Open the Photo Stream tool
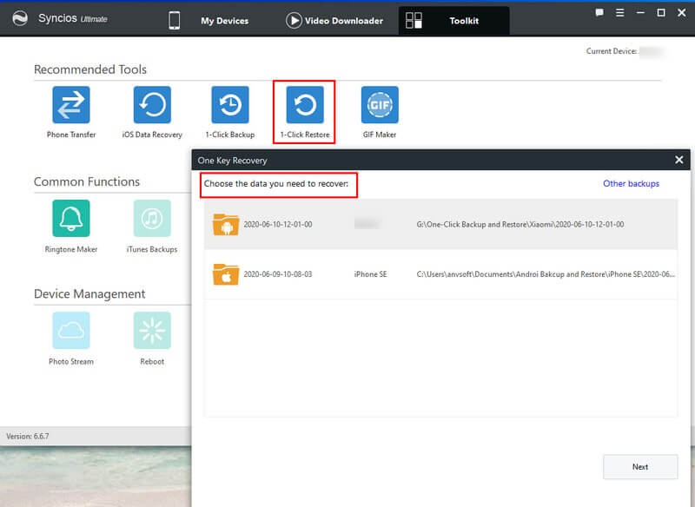The width and height of the screenshot is (695, 507). click(71, 330)
